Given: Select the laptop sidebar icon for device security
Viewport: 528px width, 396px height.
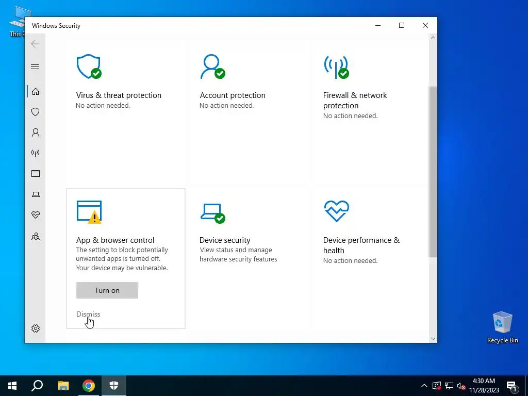Looking at the screenshot, I should point(36,194).
